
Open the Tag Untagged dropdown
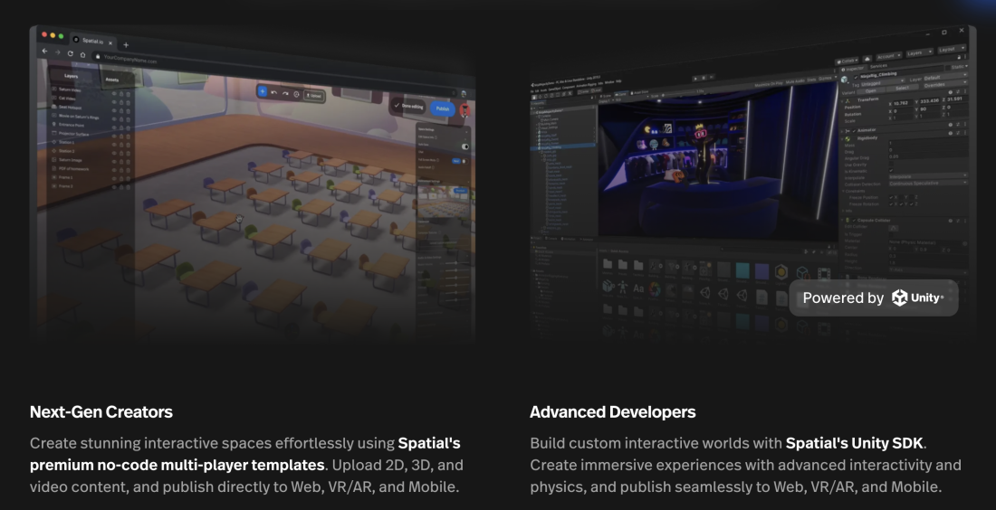click(x=882, y=82)
